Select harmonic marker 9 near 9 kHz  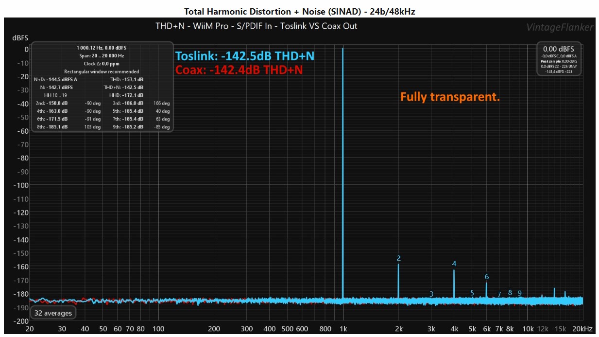tap(519, 293)
